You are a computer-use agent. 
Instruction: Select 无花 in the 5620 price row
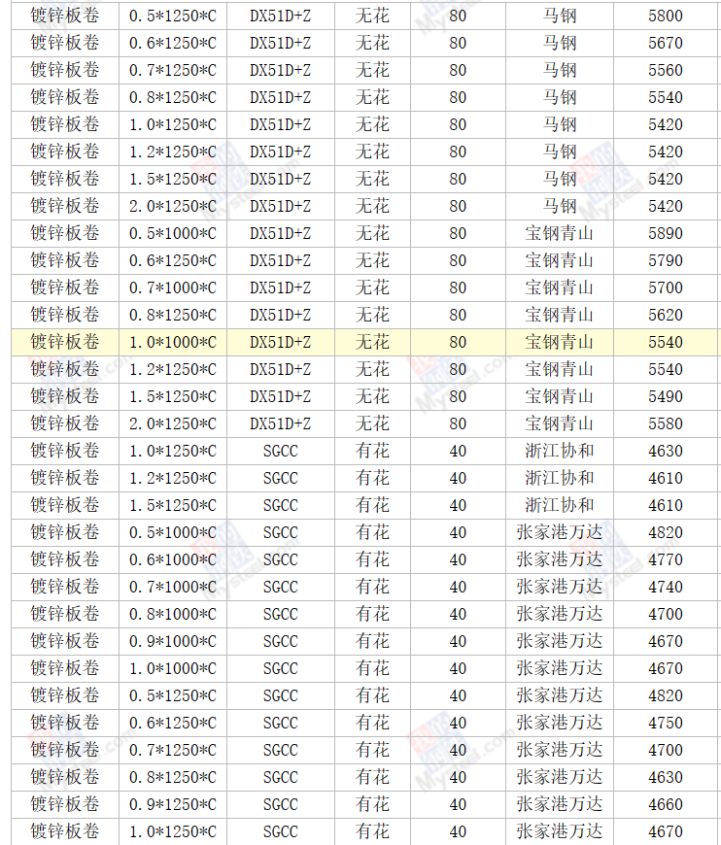pos(372,315)
